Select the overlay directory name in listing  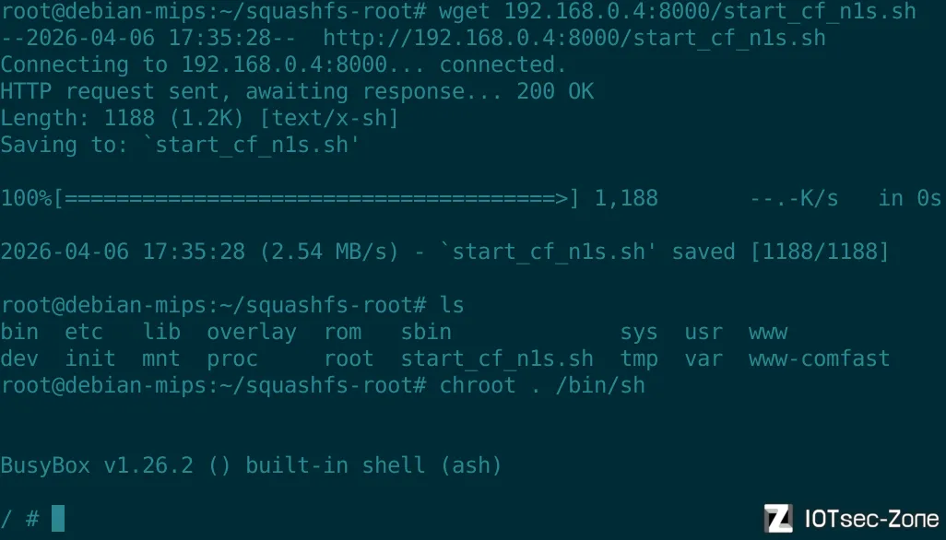coord(251,332)
